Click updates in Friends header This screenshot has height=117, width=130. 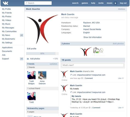[53, 64]
